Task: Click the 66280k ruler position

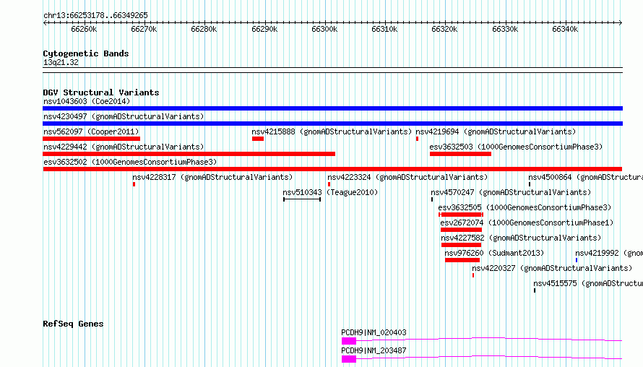Action: click(204, 29)
